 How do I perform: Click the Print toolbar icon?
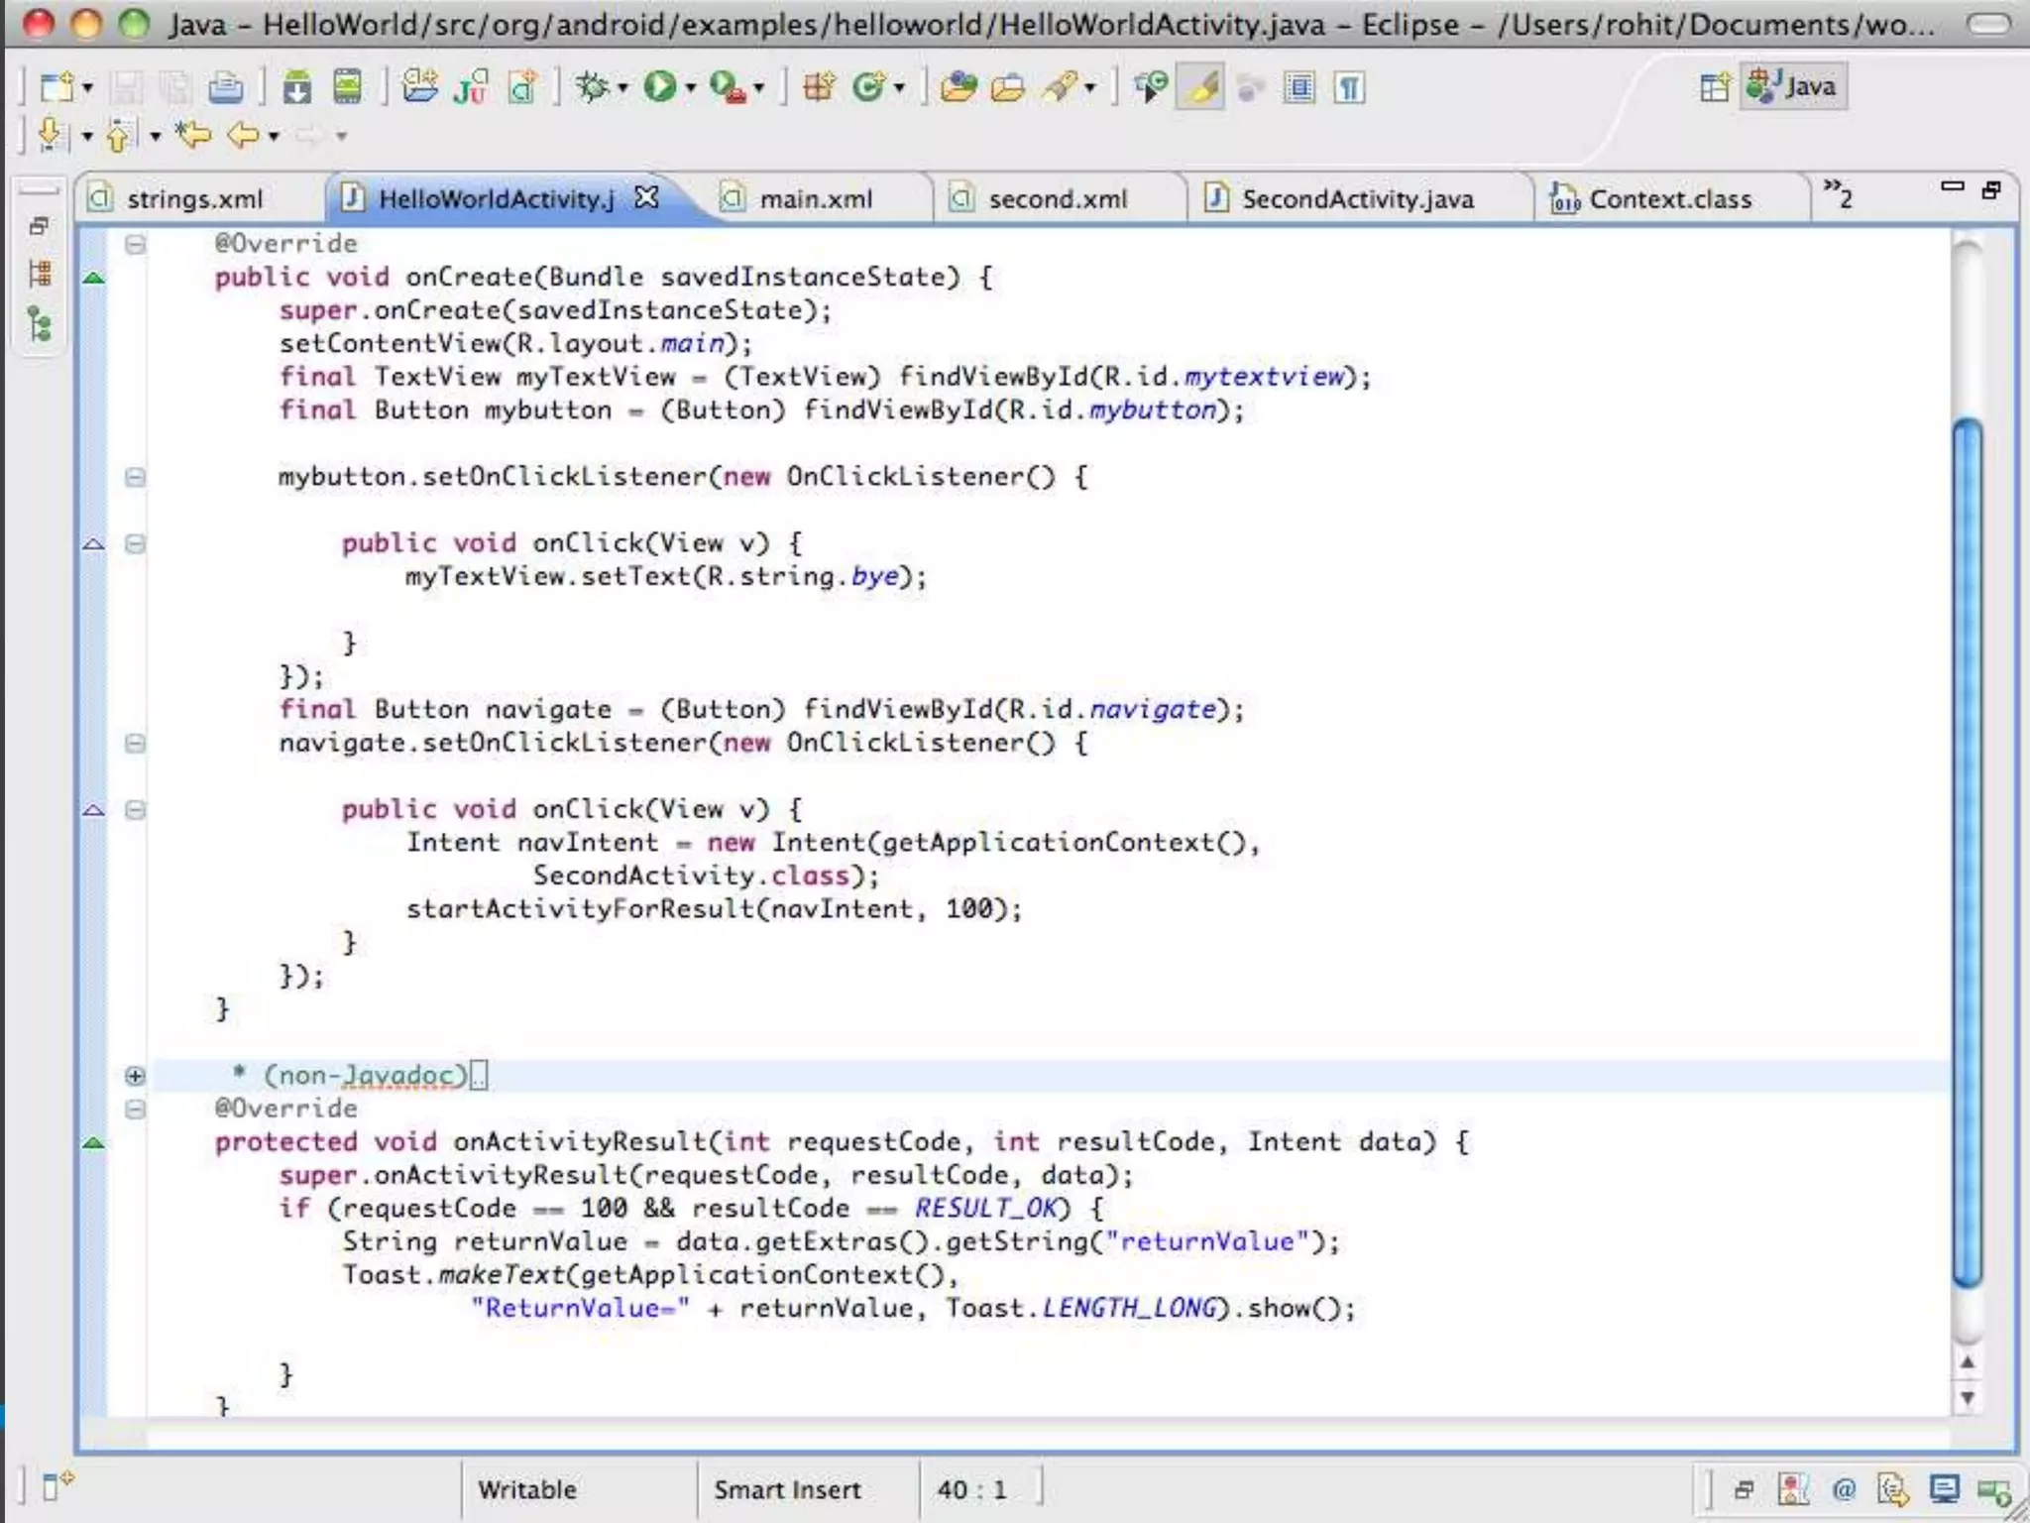[x=225, y=88]
